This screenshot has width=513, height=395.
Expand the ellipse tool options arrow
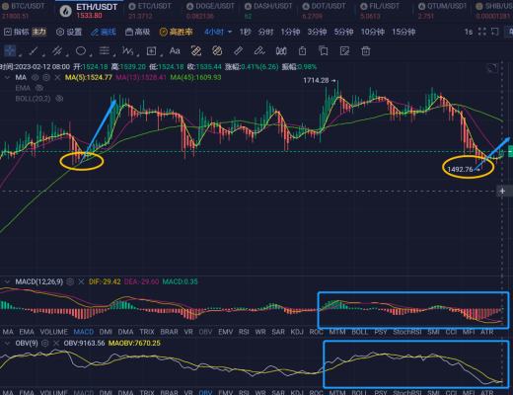91,55
